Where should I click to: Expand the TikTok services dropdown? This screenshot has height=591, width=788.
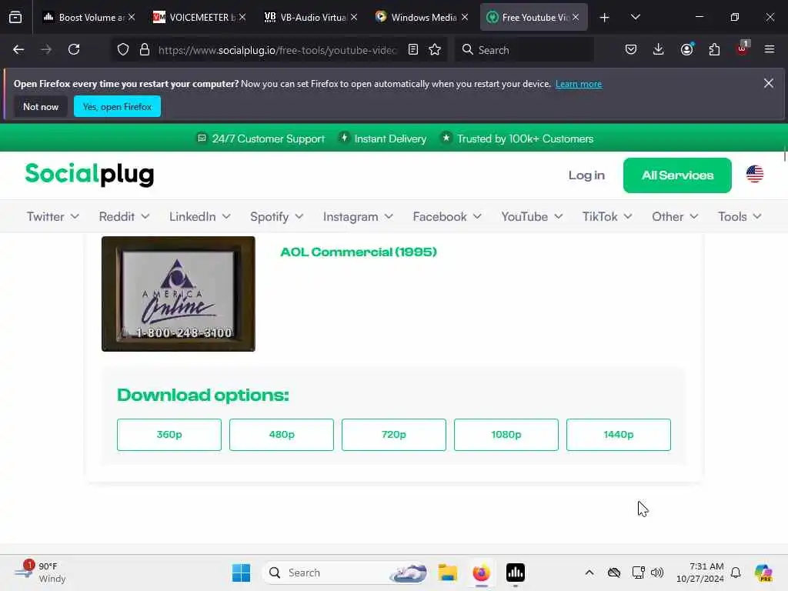point(607,216)
